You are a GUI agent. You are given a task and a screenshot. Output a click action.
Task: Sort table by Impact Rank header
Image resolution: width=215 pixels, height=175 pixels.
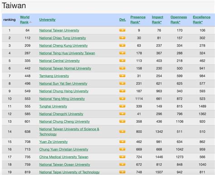(x=157, y=19)
